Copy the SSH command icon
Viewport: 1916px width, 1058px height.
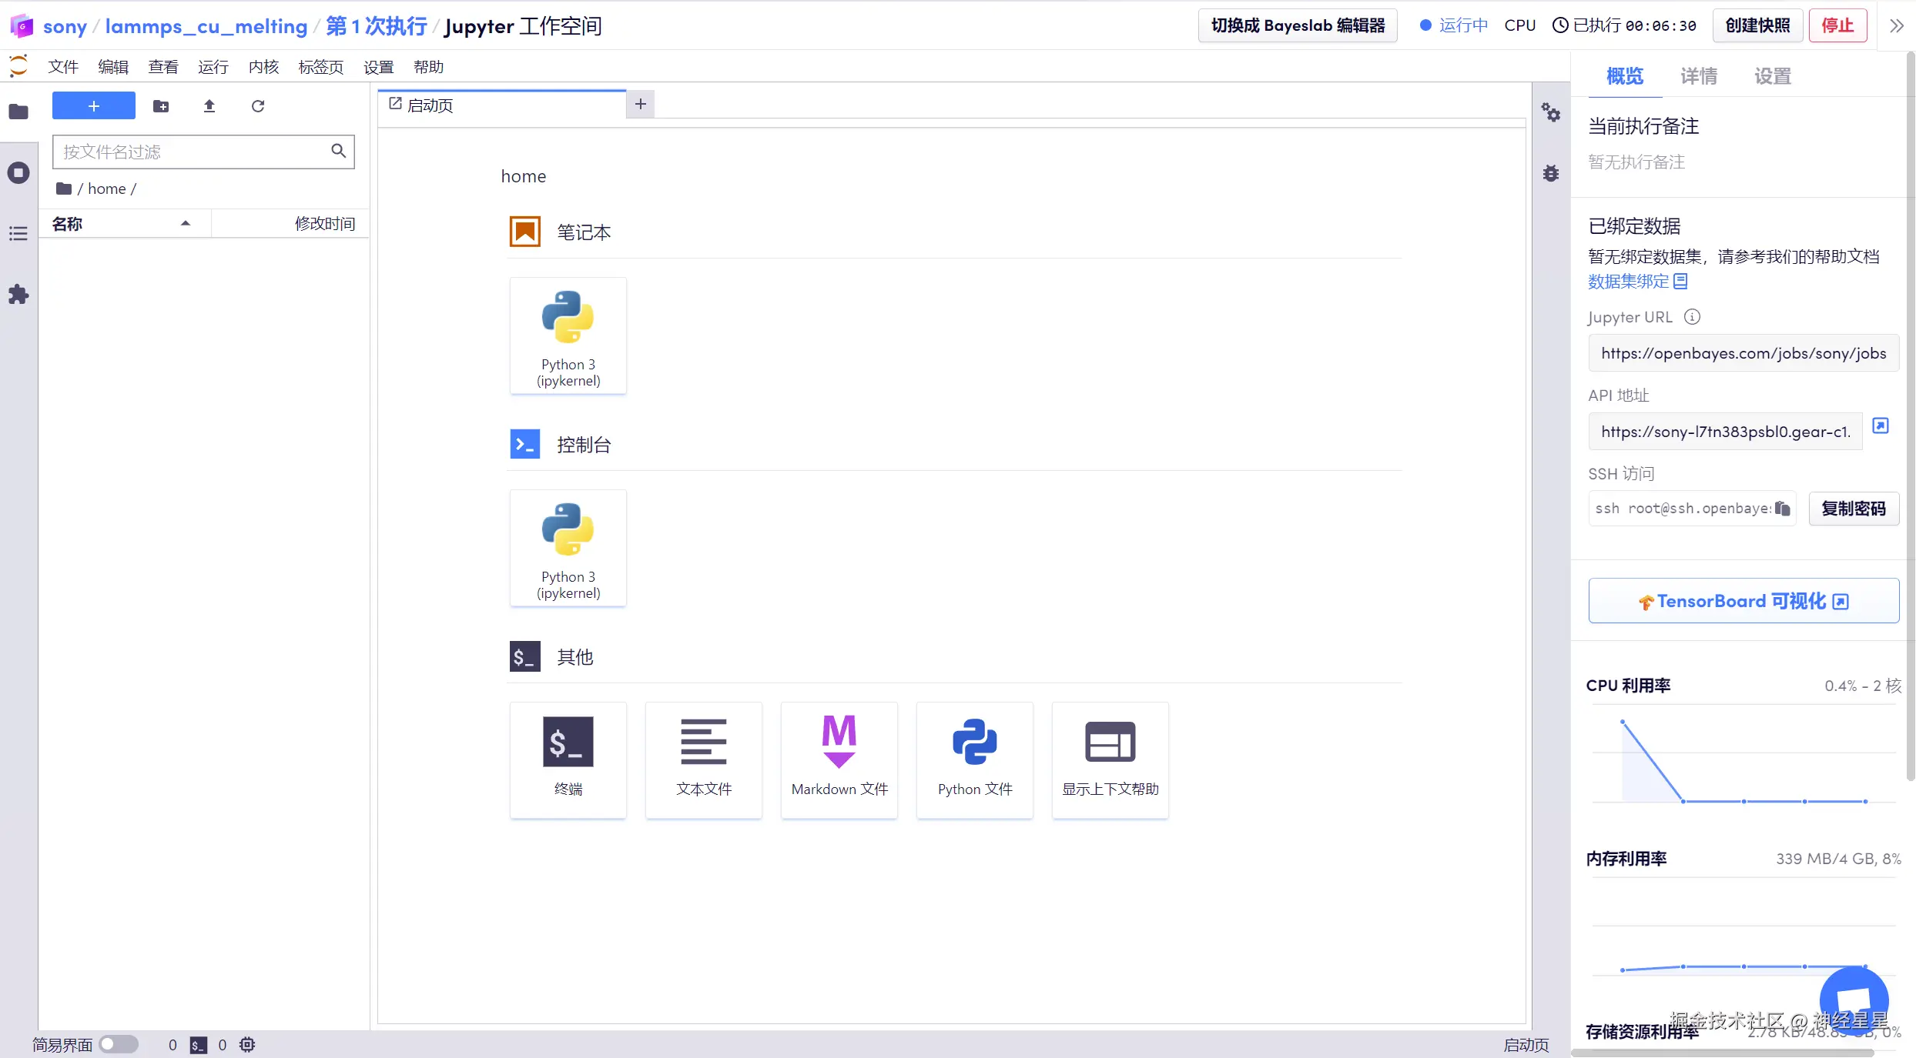click(x=1782, y=509)
